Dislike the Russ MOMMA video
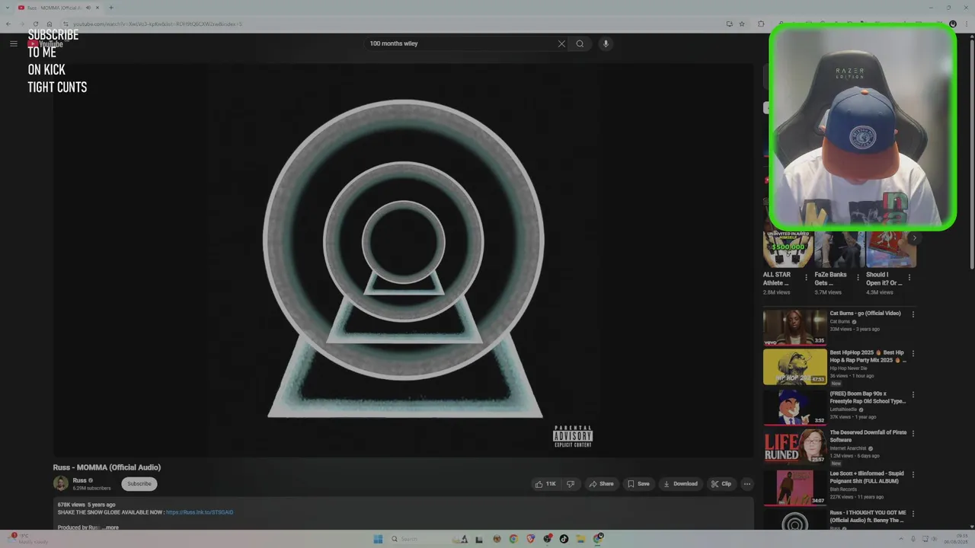Image resolution: width=975 pixels, height=548 pixels. [x=571, y=483]
